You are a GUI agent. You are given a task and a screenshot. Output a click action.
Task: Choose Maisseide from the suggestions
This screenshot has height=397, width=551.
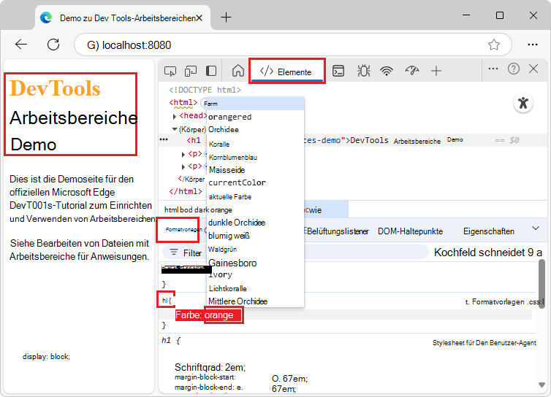pyautogui.click(x=255, y=170)
